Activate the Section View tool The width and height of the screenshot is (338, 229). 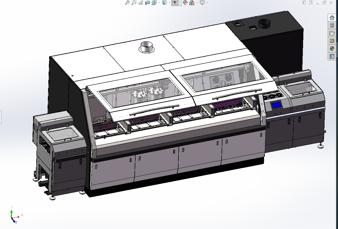tap(147, 3)
